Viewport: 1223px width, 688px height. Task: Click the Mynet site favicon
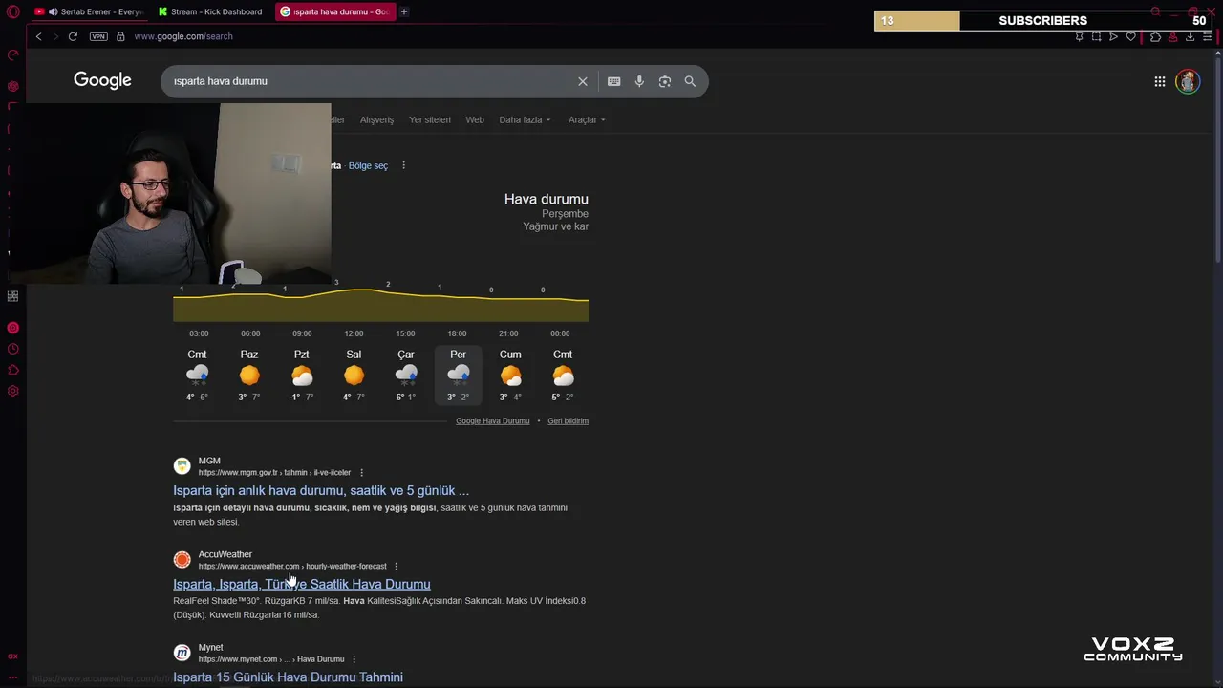(x=182, y=653)
